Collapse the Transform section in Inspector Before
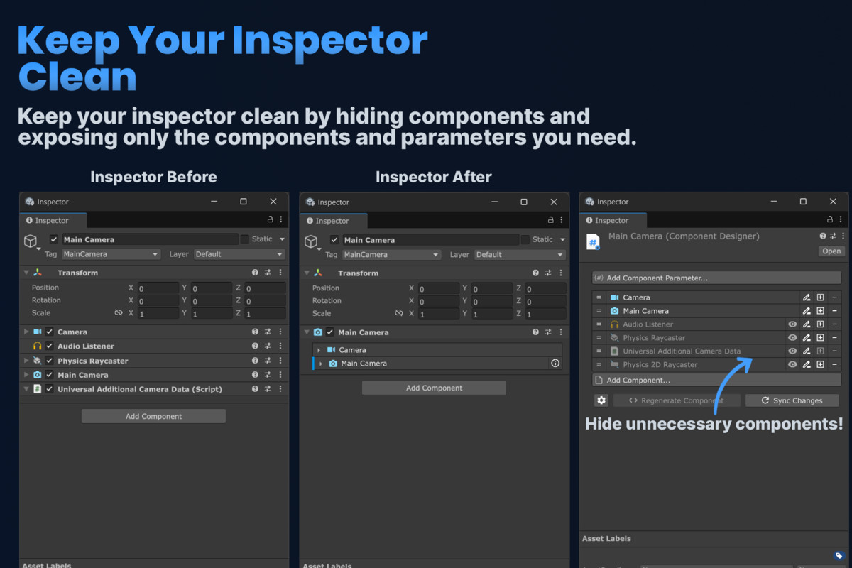852x568 pixels. [26, 273]
